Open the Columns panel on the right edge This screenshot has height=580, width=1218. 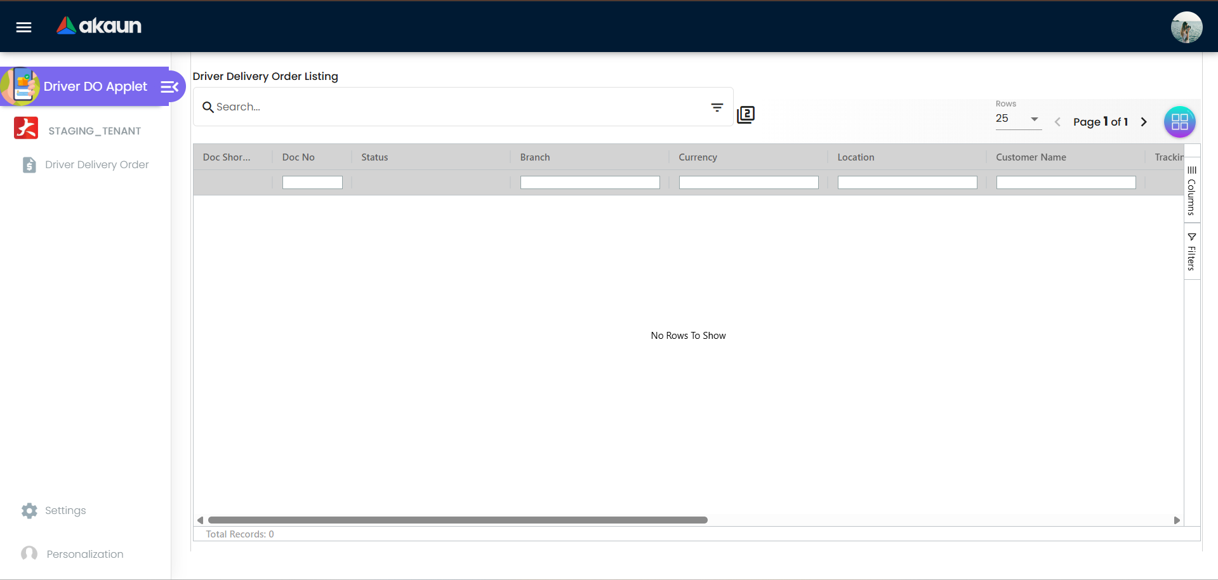pos(1192,189)
